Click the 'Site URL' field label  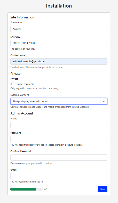point(15,37)
